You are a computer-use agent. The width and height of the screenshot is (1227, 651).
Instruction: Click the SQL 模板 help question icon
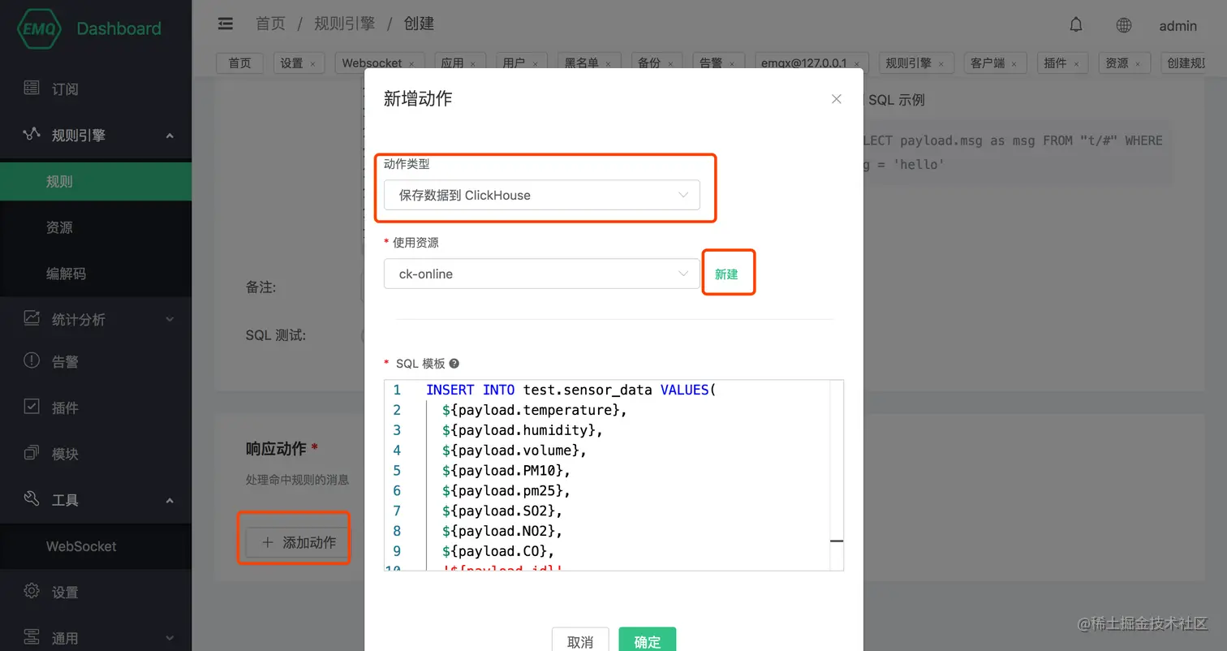point(454,364)
